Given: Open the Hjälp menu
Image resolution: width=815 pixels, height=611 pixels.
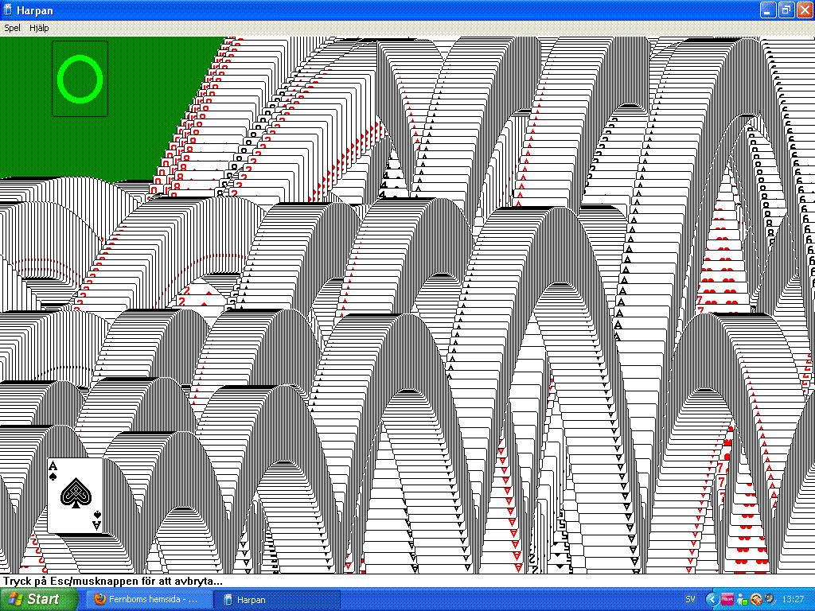Looking at the screenshot, I should pos(39,28).
